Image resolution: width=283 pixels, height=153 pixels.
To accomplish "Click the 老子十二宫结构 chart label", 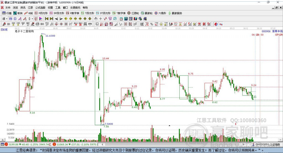I will coord(24,31).
